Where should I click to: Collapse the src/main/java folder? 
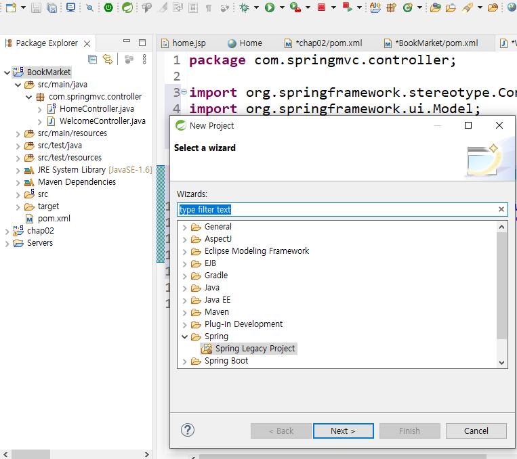pos(18,85)
